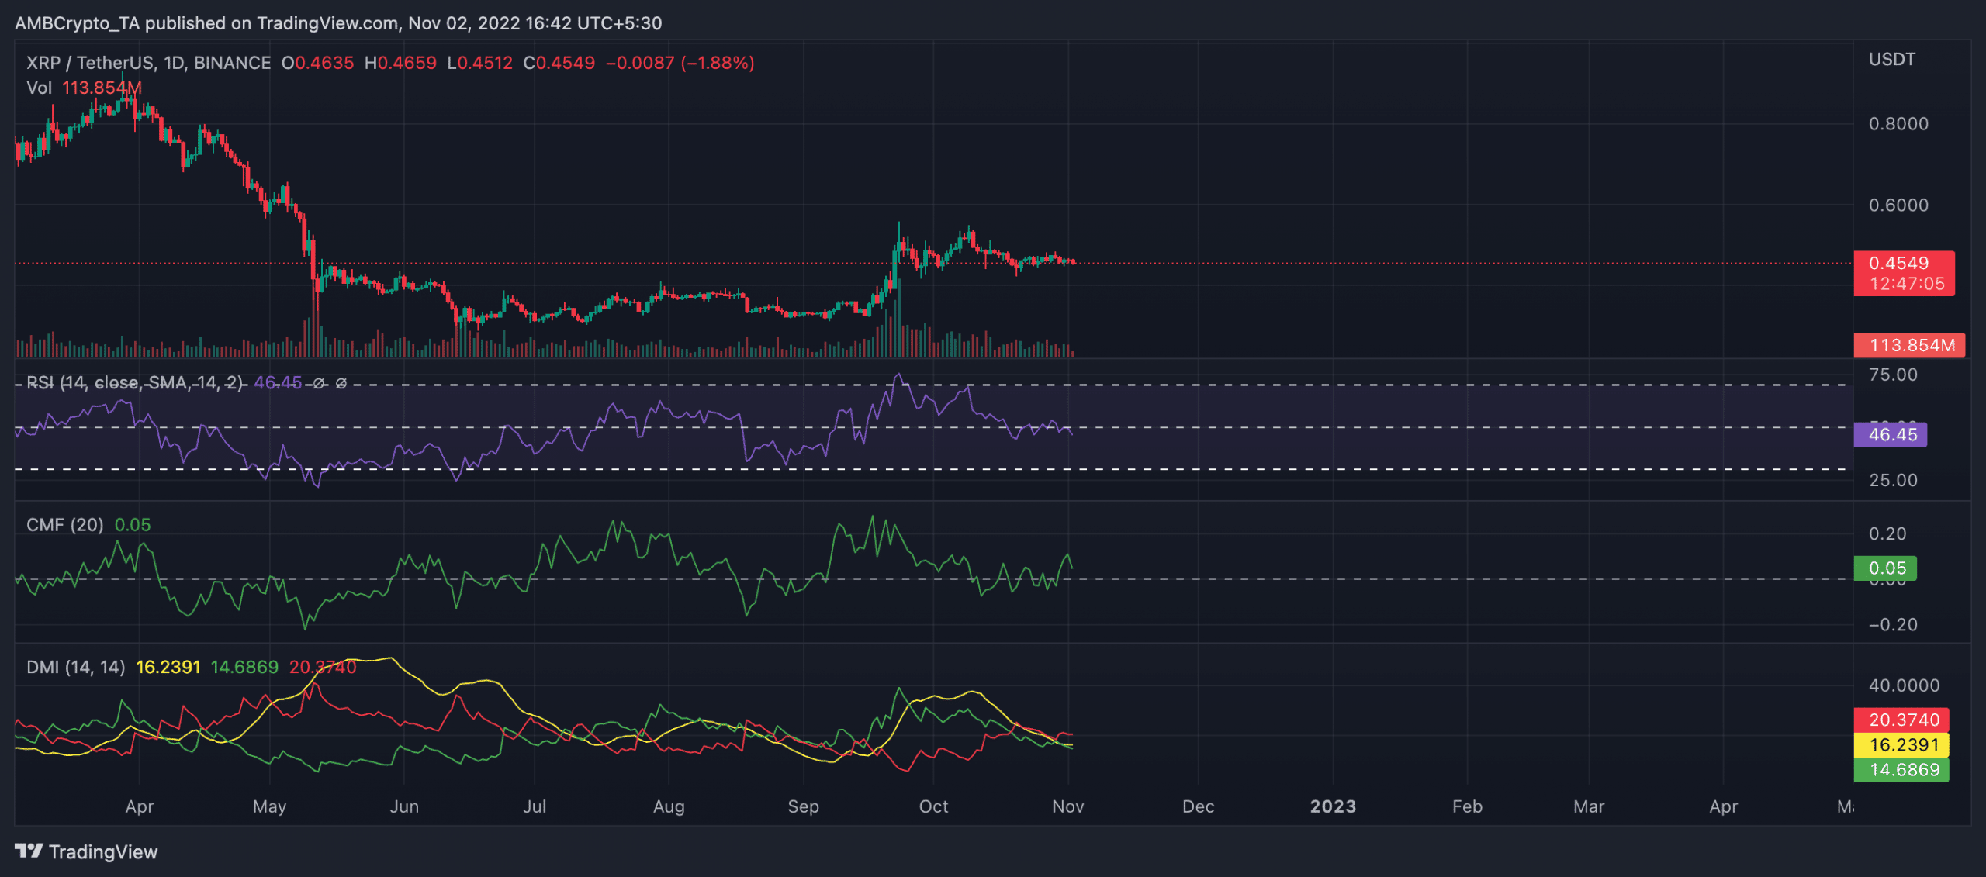Click the RSI 75.00 axis label
Screen dimensions: 1986x877
click(x=1893, y=375)
